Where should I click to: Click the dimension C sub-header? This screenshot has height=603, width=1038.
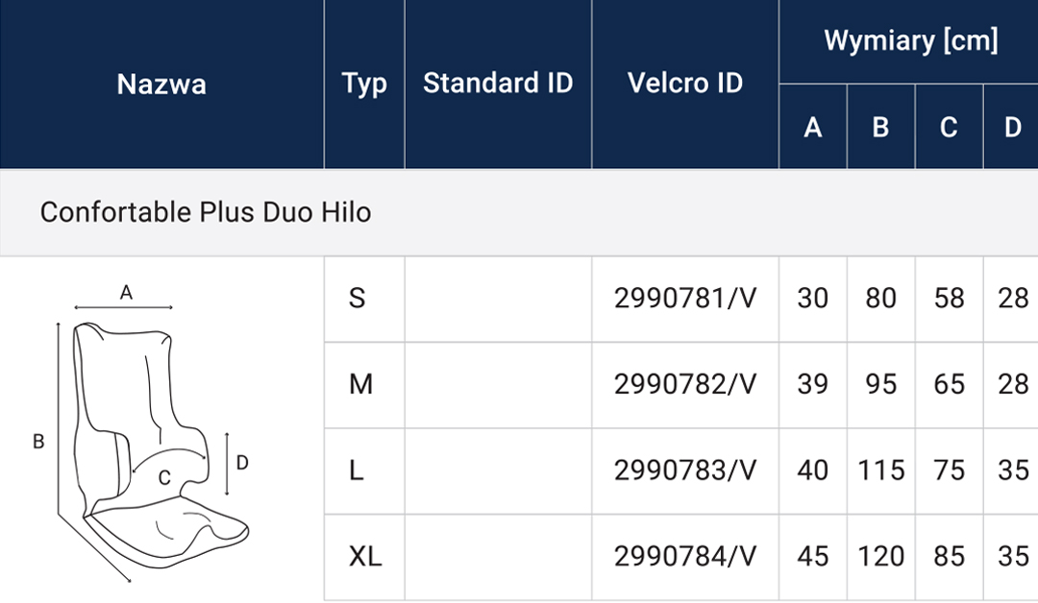tap(949, 127)
